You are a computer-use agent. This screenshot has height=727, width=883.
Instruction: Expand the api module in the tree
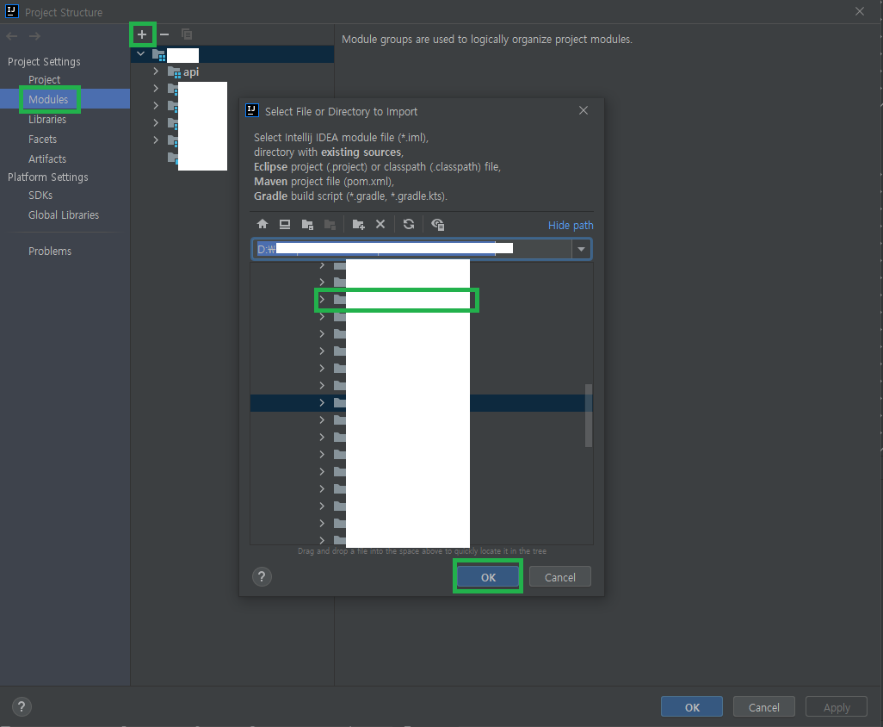155,71
